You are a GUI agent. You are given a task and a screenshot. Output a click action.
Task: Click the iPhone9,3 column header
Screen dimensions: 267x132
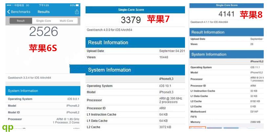point(166,79)
